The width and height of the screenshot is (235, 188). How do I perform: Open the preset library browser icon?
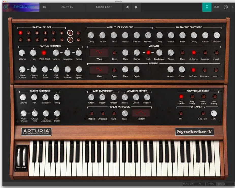pyautogui.click(x=44, y=7)
